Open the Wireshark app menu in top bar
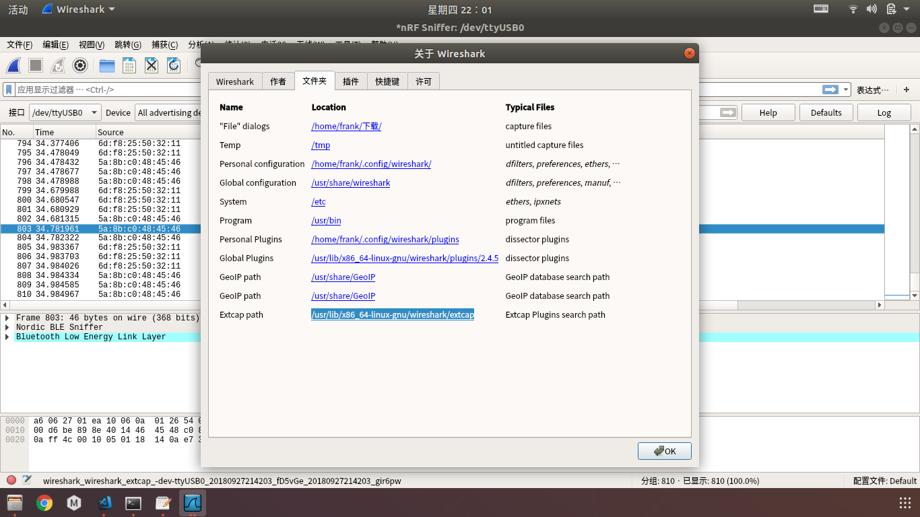 (x=78, y=9)
